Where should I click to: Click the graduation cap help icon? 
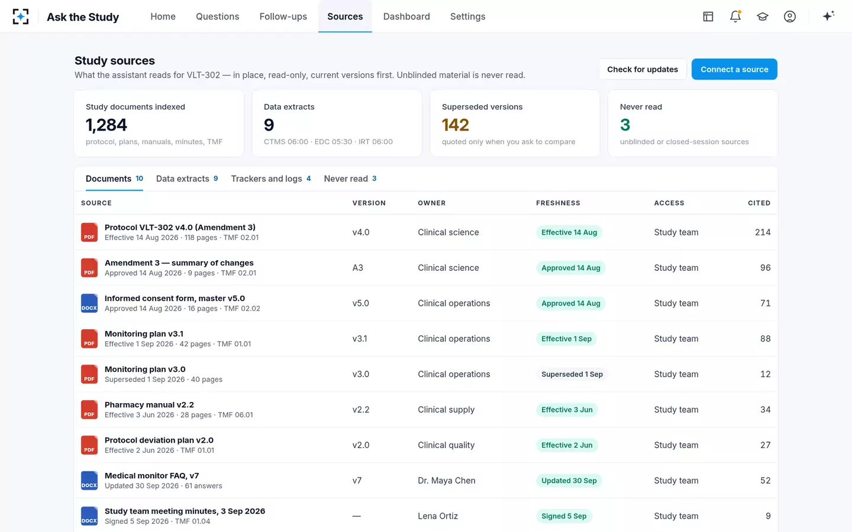tap(763, 17)
